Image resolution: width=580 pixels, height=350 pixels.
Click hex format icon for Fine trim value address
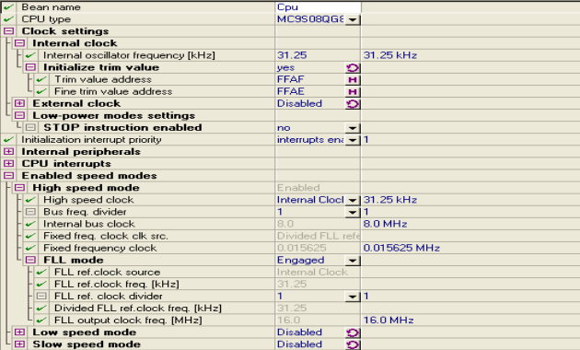[353, 92]
